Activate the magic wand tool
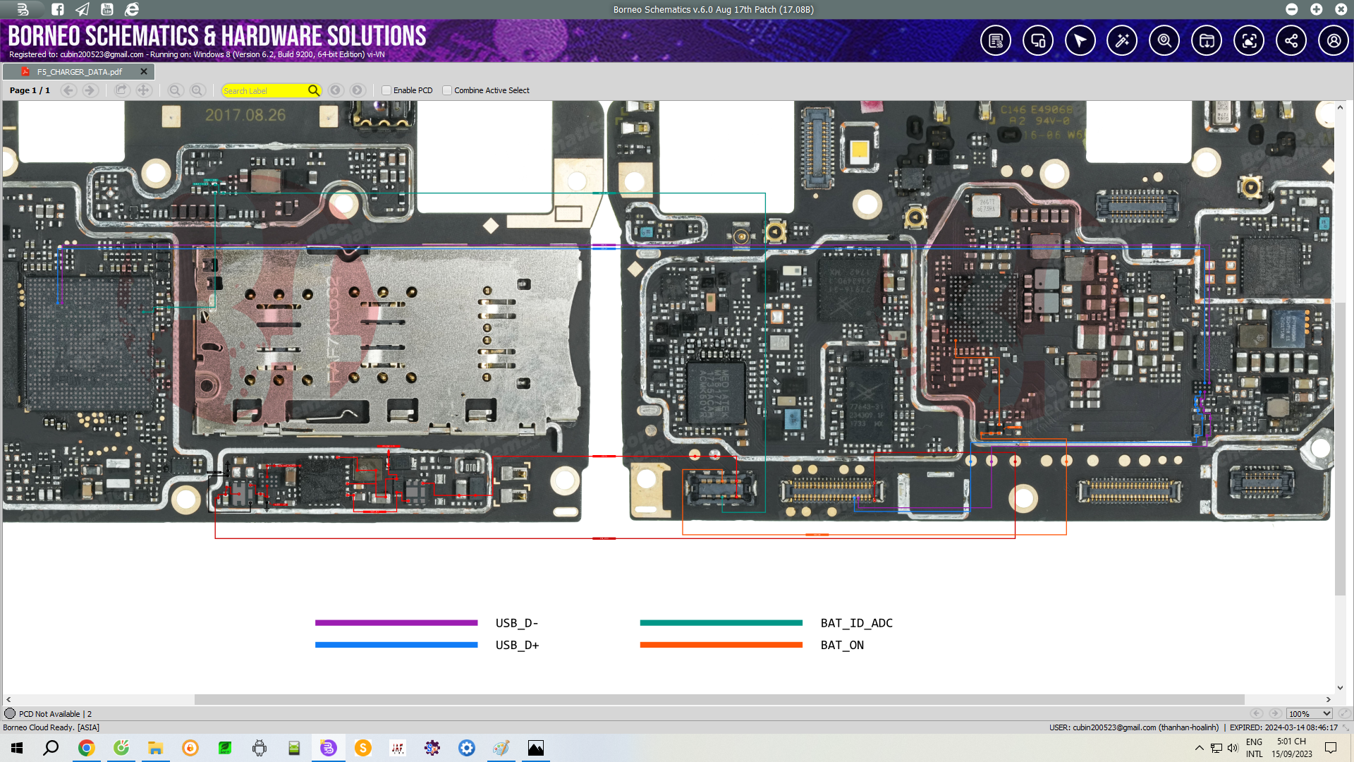1354x762 pixels. click(x=1122, y=41)
